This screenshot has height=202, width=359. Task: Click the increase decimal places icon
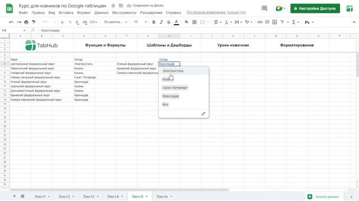coord(85,22)
